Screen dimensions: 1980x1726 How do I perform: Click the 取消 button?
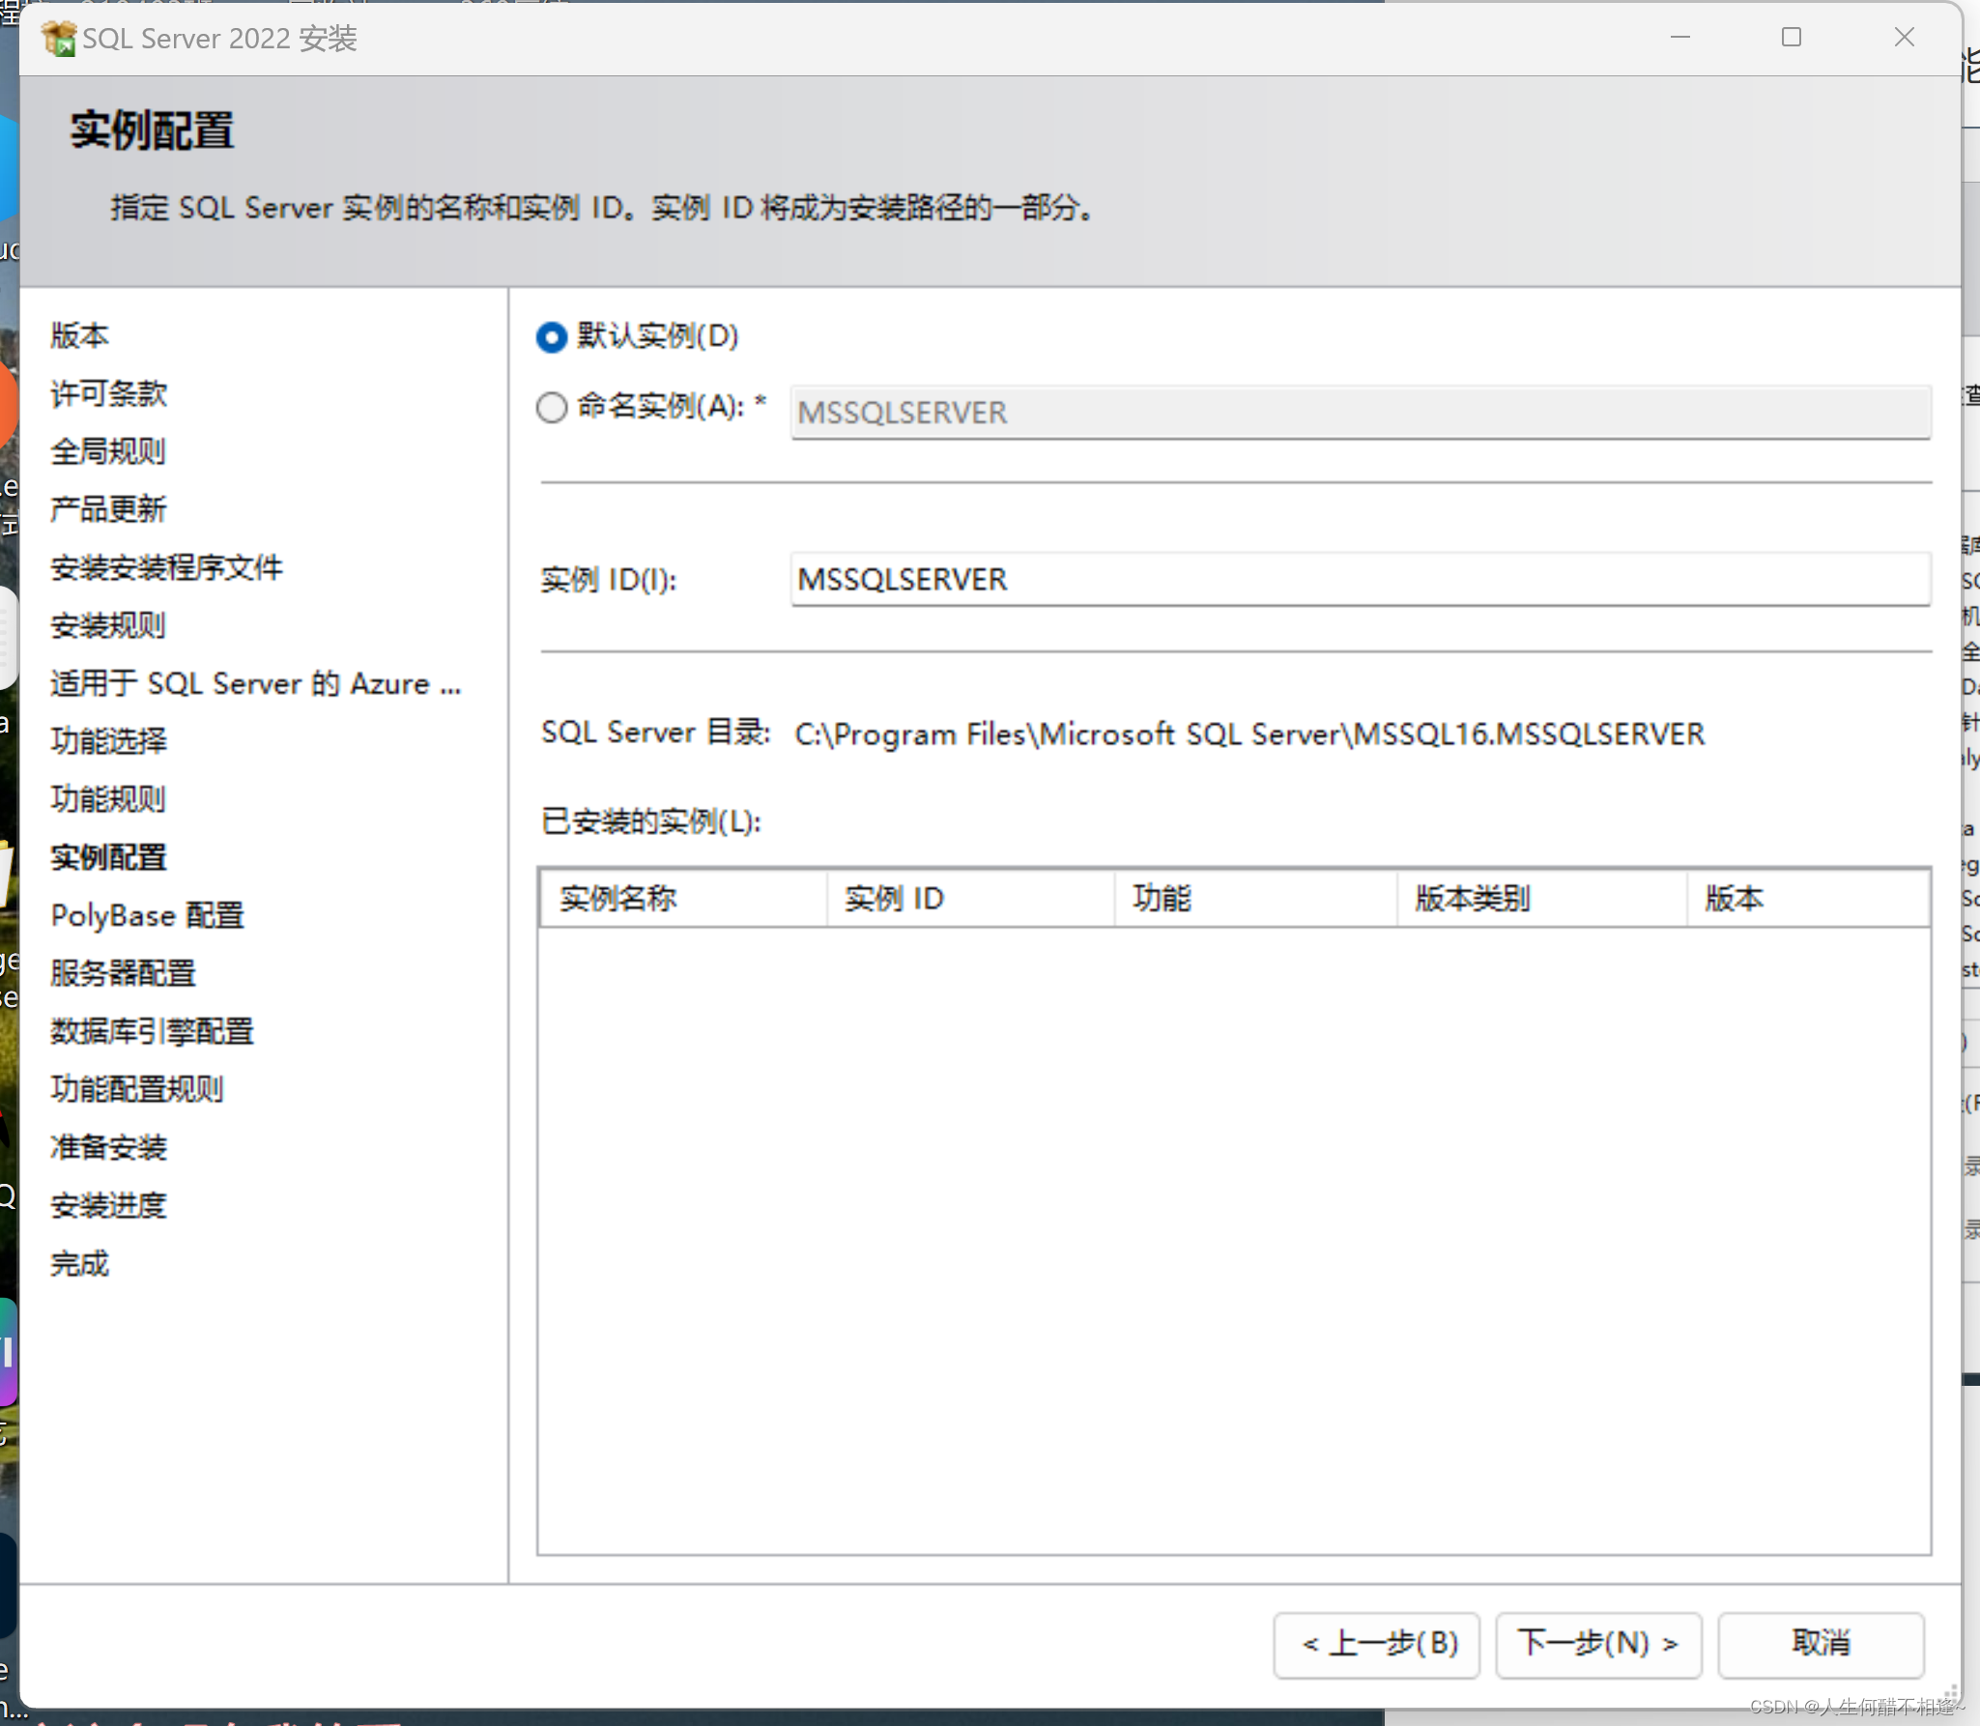[1821, 1643]
